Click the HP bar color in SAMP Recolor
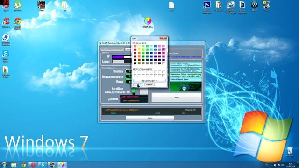The width and height of the screenshot is (299, 168). point(121,57)
